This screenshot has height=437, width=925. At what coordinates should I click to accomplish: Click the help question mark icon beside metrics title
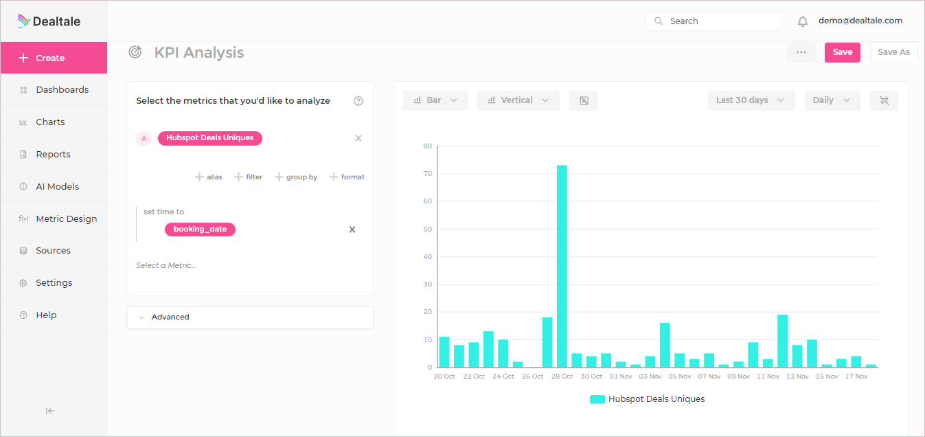pyautogui.click(x=358, y=101)
